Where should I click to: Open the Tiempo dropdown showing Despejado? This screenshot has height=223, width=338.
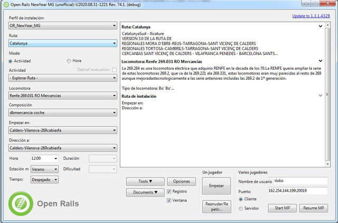45,180
